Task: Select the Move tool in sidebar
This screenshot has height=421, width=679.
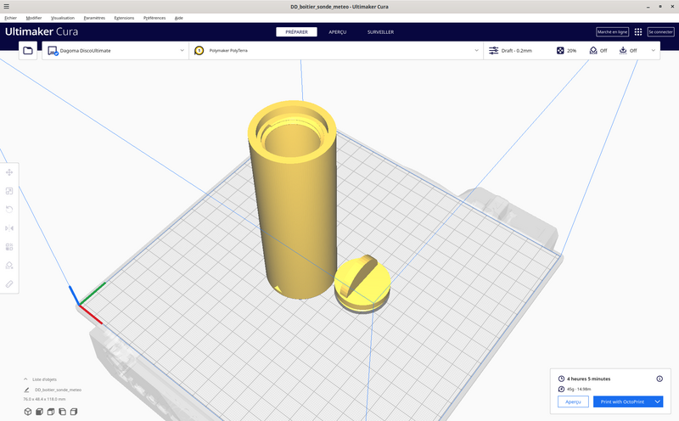Action: (x=9, y=172)
